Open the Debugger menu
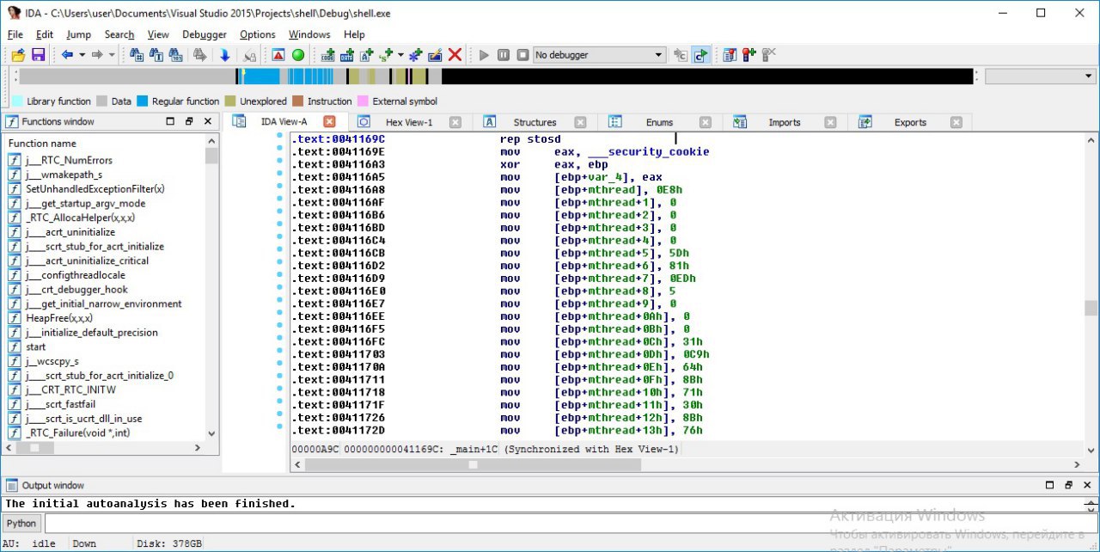 [205, 34]
